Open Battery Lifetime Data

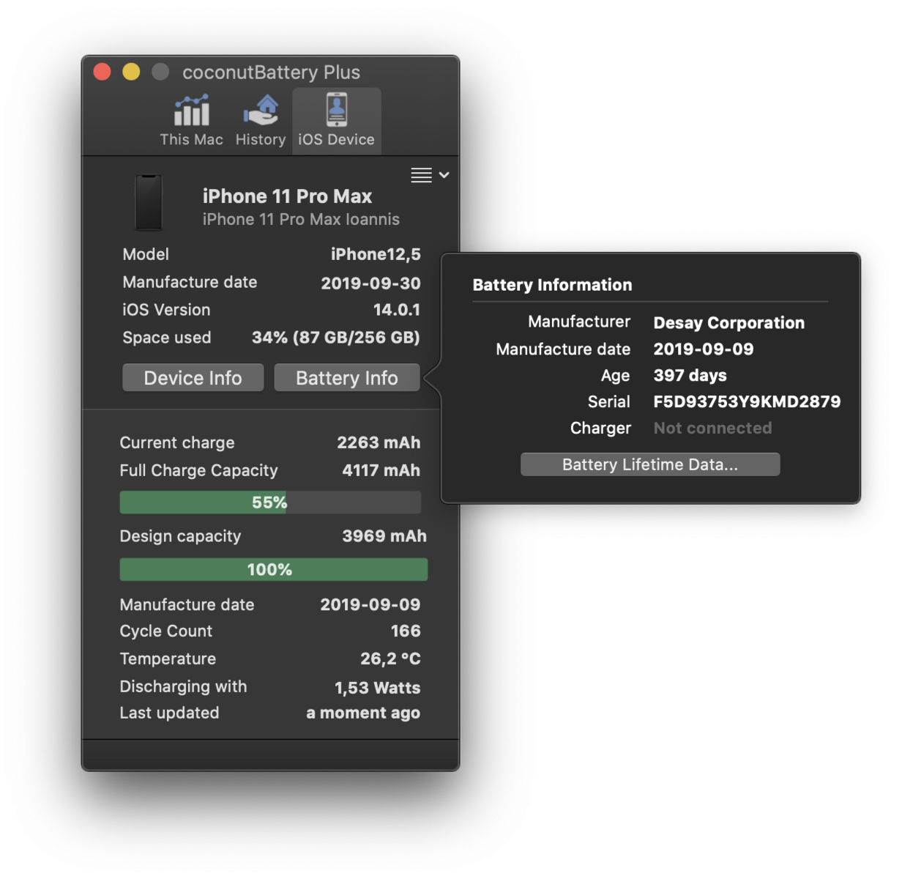pyautogui.click(x=650, y=464)
